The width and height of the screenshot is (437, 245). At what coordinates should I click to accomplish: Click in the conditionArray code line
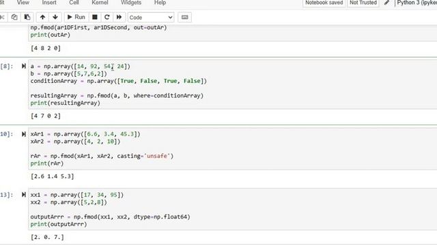click(x=119, y=81)
